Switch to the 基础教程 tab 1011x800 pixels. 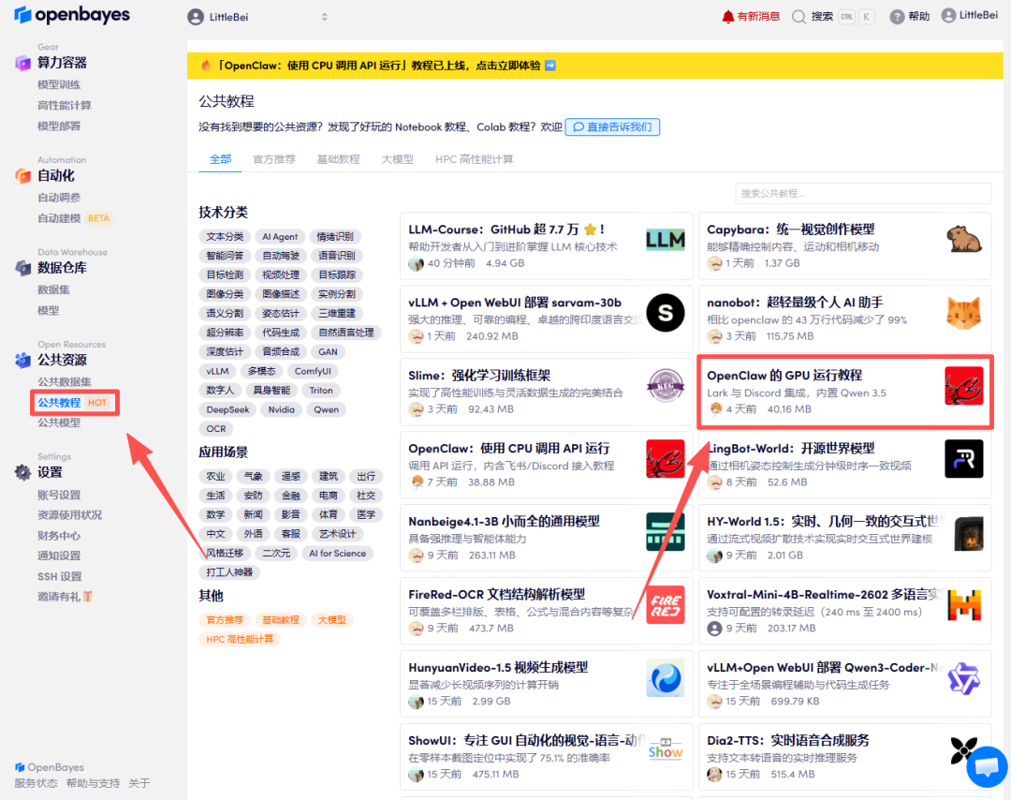pos(338,158)
